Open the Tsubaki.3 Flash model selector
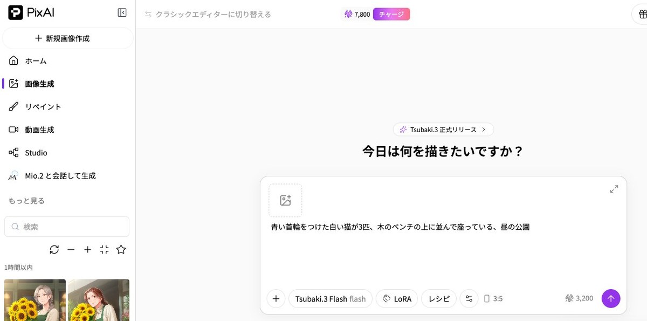This screenshot has width=647, height=321. [331, 298]
